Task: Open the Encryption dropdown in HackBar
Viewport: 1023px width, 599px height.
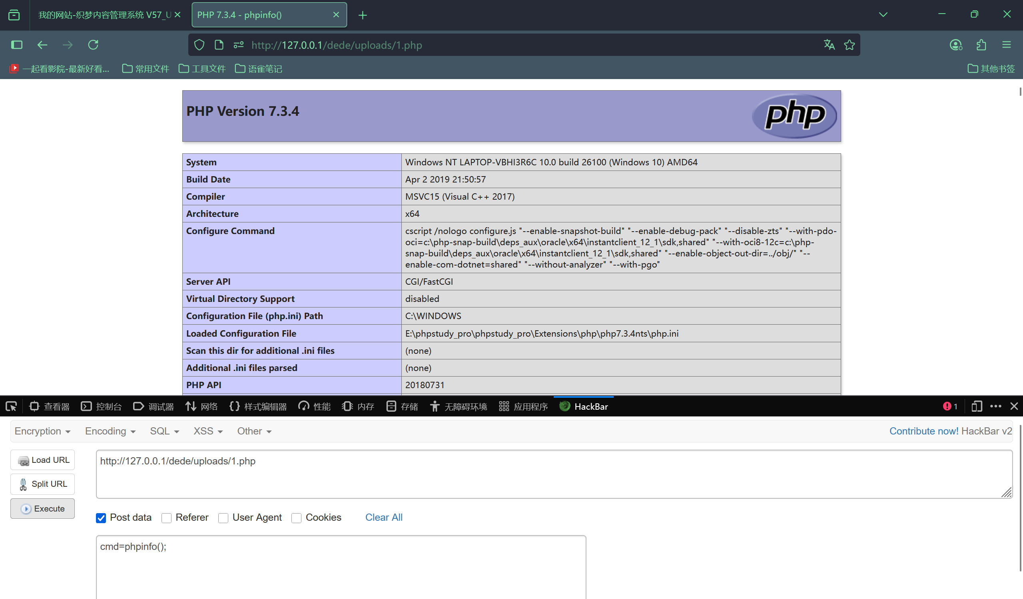Action: coord(43,431)
